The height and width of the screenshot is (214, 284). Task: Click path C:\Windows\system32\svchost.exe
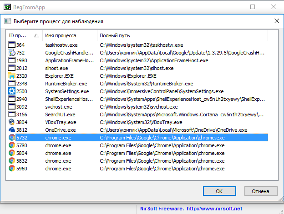(139, 107)
